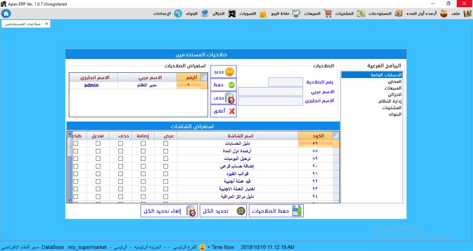Select المخازن in sub-programs list
473x251 pixels.
(x=372, y=81)
